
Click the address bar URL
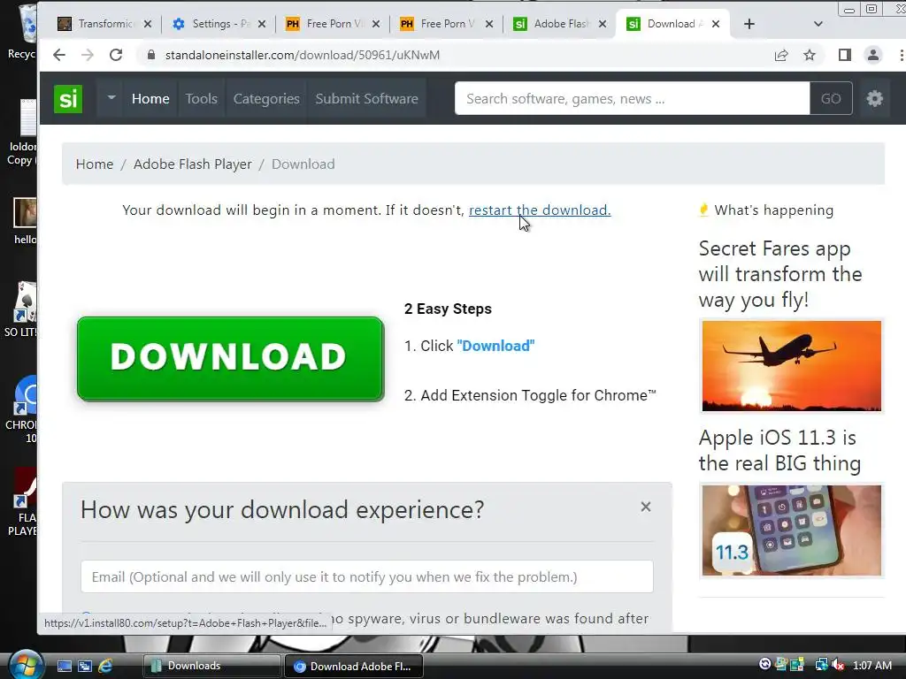pos(303,55)
